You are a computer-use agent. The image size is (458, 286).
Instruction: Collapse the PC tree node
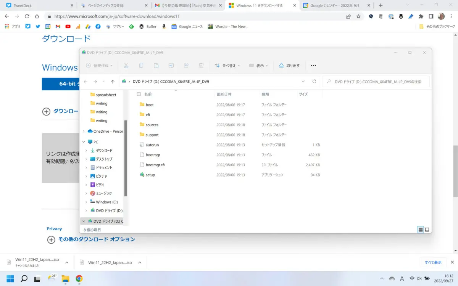pyautogui.click(x=84, y=142)
